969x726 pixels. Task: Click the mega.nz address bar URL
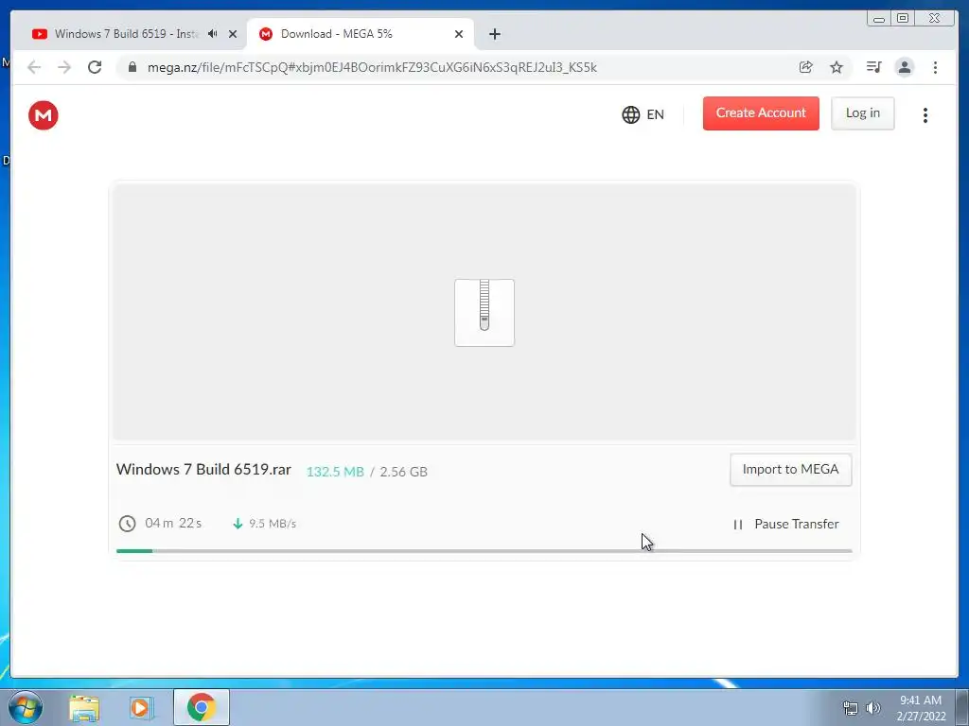tap(372, 68)
